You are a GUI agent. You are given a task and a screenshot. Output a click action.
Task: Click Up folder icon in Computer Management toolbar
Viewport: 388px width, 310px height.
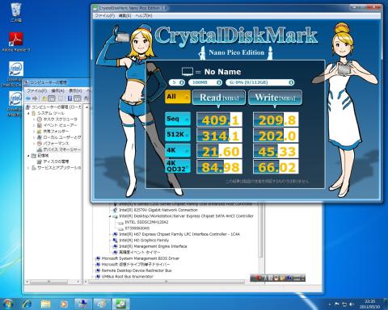(x=44, y=98)
